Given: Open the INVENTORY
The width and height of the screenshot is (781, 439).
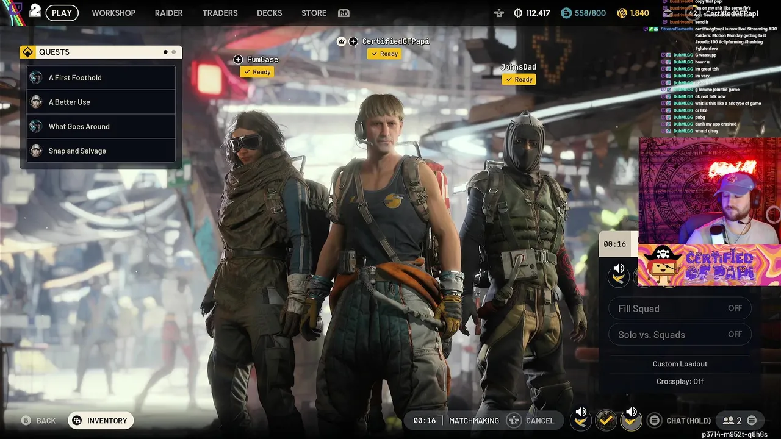Looking at the screenshot, I should (x=101, y=421).
